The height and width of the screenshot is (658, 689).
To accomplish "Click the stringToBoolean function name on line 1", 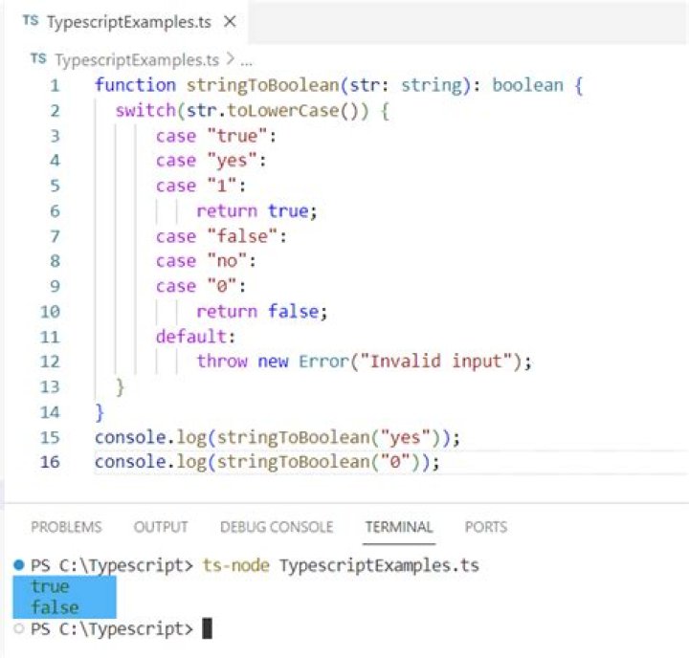I will pos(263,85).
